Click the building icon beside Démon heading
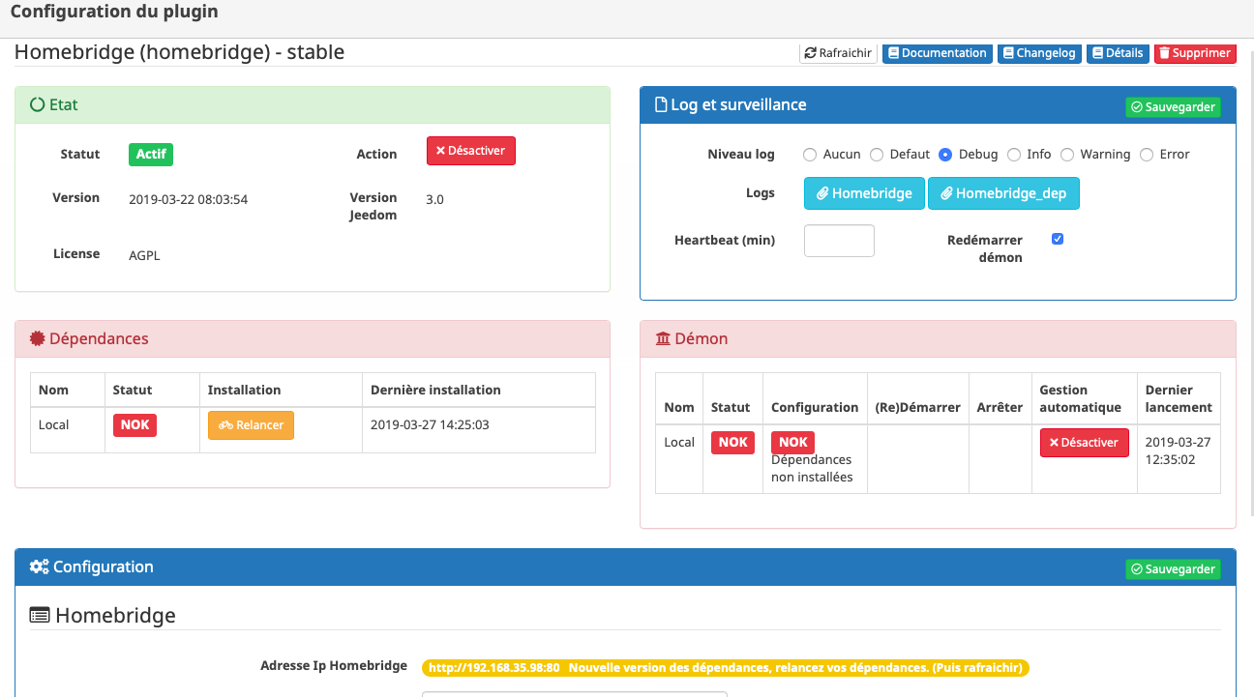This screenshot has height=698, width=1254. (663, 338)
